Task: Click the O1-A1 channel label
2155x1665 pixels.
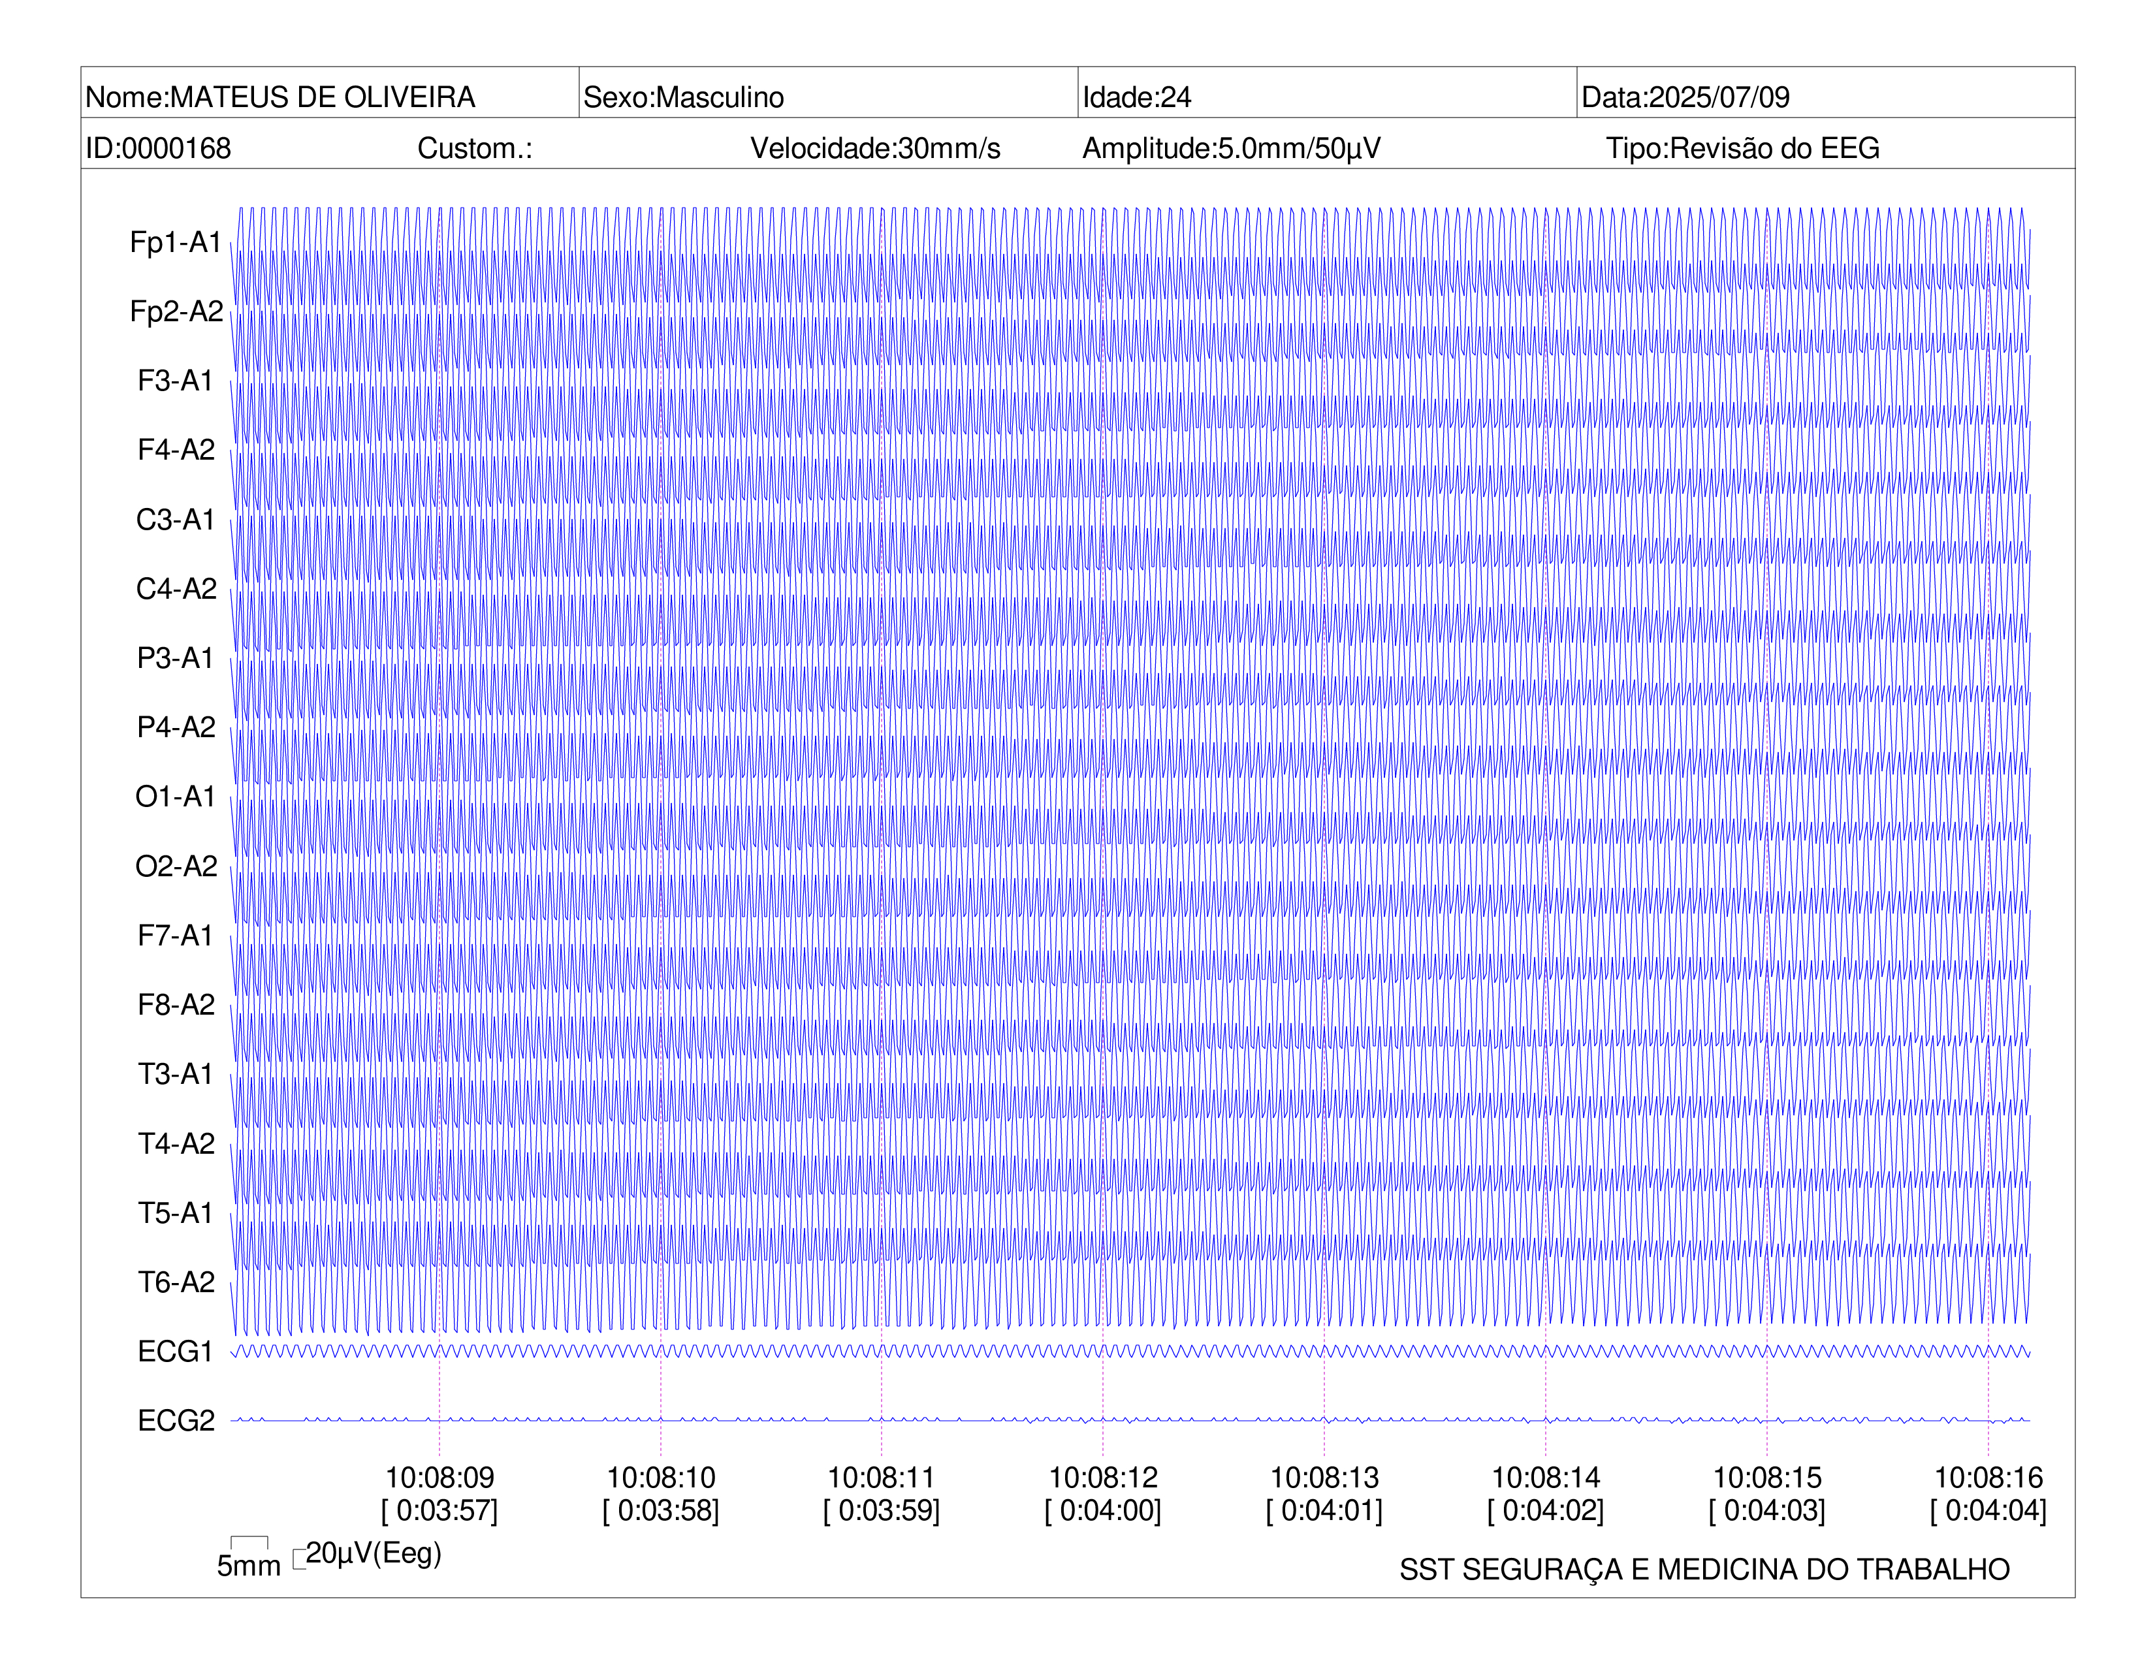Action: tap(176, 796)
